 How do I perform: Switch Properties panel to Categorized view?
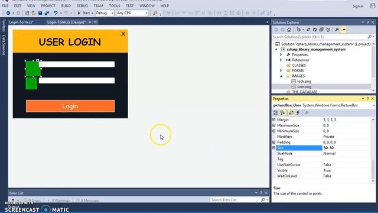click(276, 113)
